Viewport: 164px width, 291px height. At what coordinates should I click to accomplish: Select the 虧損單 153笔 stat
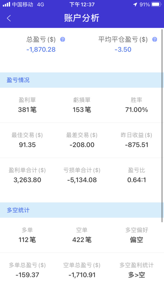pos(82,105)
